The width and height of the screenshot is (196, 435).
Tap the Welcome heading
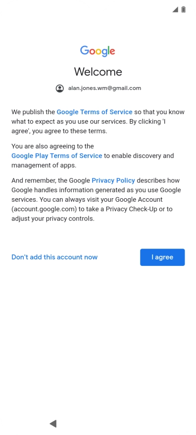[x=98, y=72]
